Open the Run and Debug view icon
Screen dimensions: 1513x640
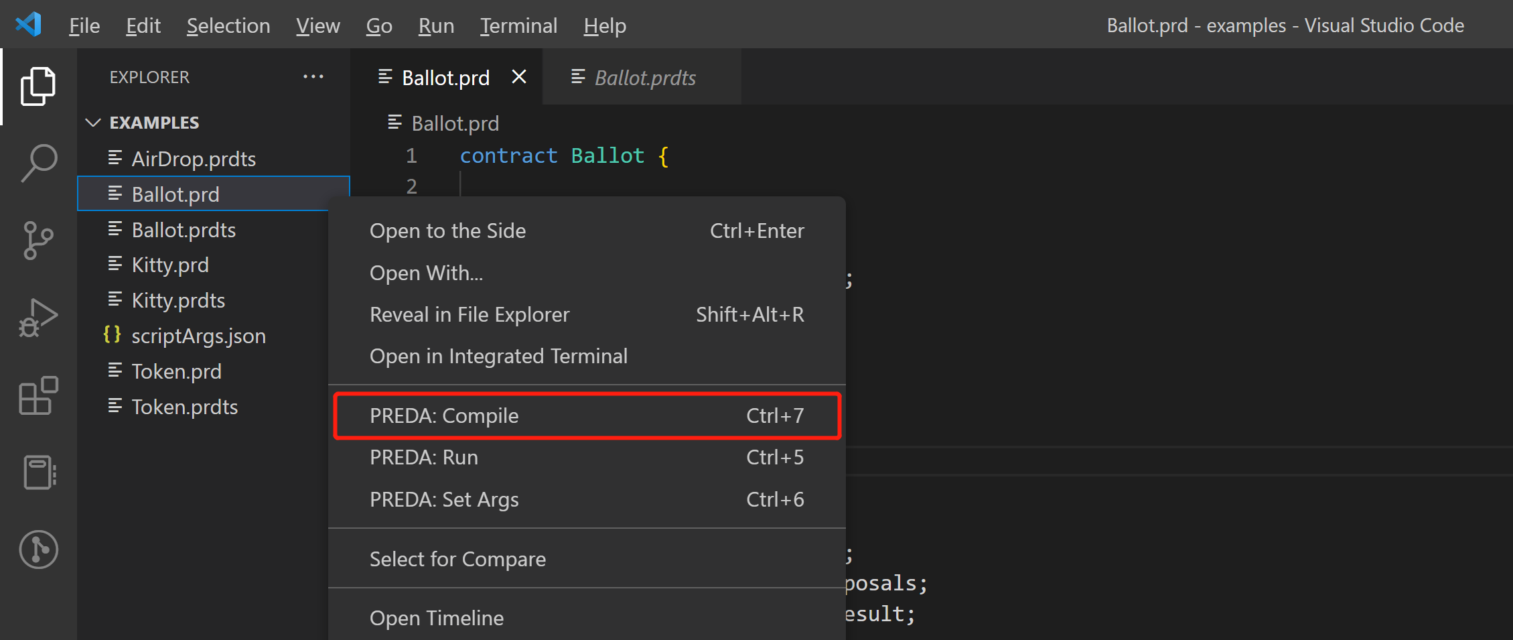point(38,318)
